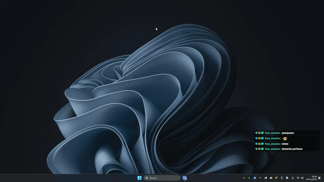Open the pinned app icon beside search box
Screen dimensions: 324x182
point(185,178)
